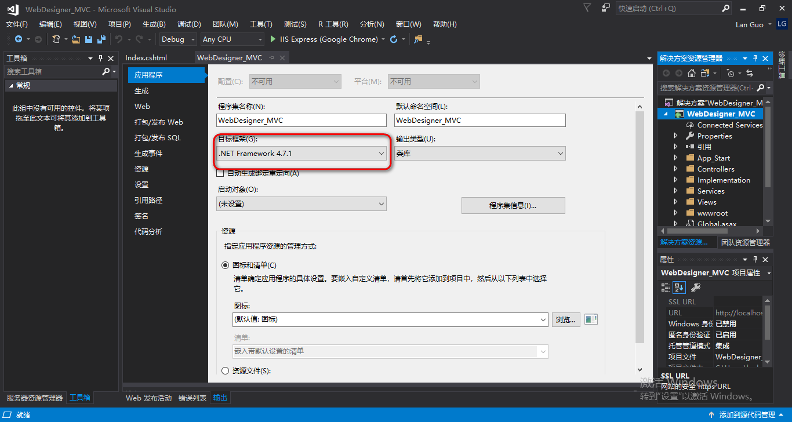792x422 pixels.
Task: Open the Debug configuration dropdown
Action: 178,39
